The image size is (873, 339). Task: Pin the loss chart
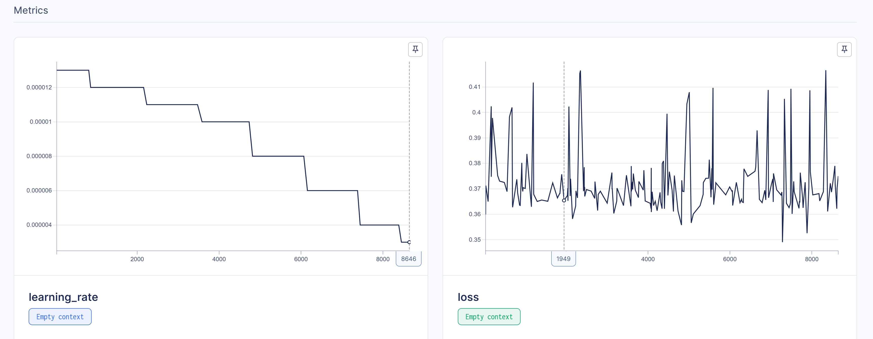coord(844,49)
